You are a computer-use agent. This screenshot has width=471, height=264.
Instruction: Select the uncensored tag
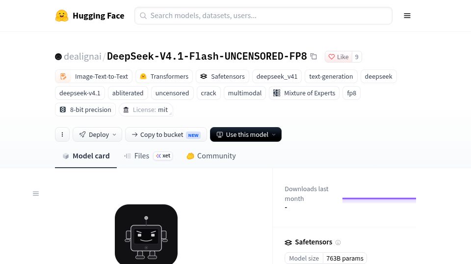[x=172, y=93]
